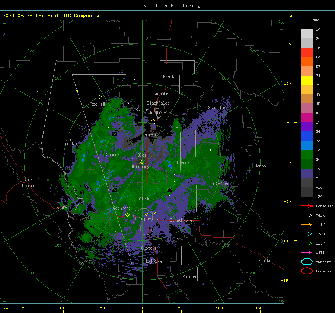The height and width of the screenshot is (313, 335).
Task: Click the -150 tick on the bottom axis
Action: (x=22, y=308)
